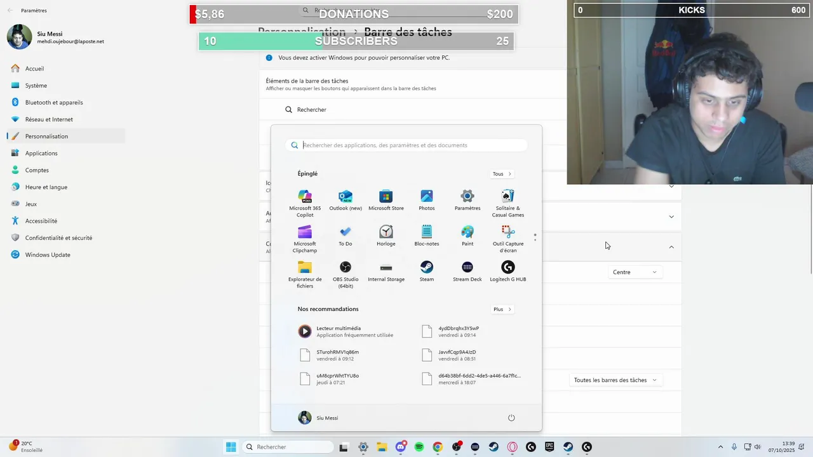Open Réseau et Internet settings
Viewport: 813px width, 457px height.
coord(66,119)
